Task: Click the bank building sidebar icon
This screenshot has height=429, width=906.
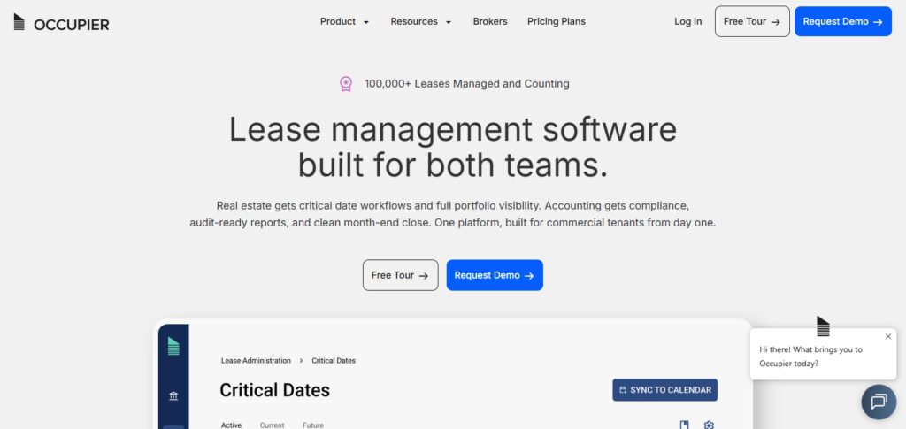Action: tap(173, 396)
